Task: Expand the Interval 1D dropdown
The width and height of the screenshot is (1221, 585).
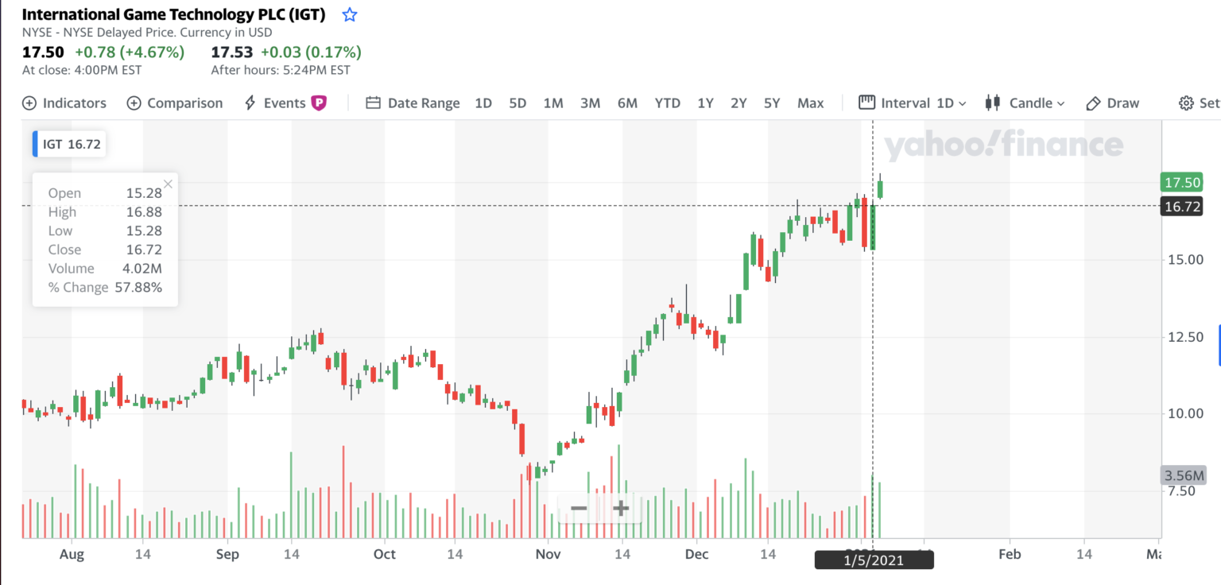Action: tap(913, 103)
